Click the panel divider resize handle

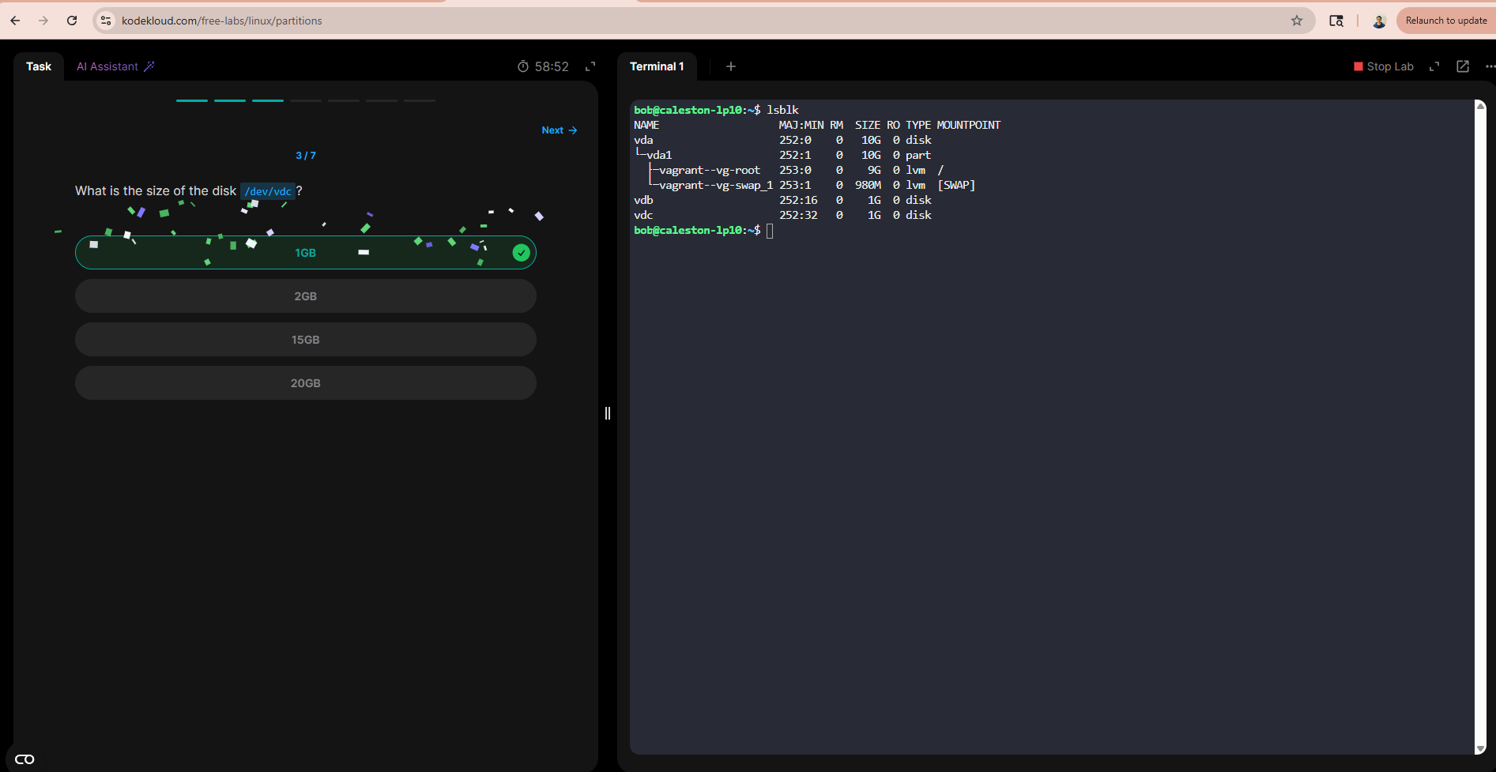pos(608,413)
